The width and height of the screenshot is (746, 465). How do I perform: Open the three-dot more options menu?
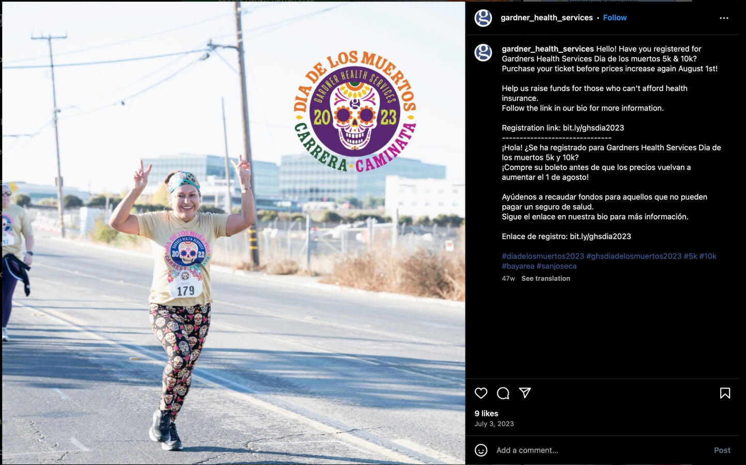(724, 18)
